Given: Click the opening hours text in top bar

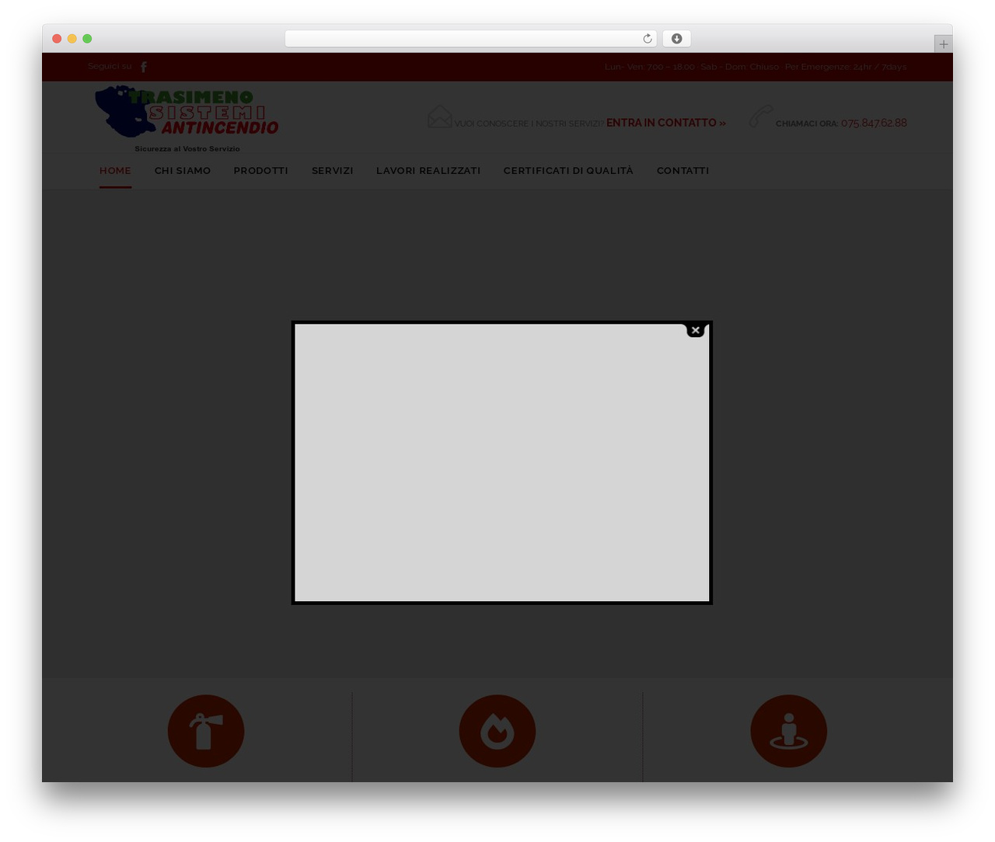Looking at the screenshot, I should point(756,67).
